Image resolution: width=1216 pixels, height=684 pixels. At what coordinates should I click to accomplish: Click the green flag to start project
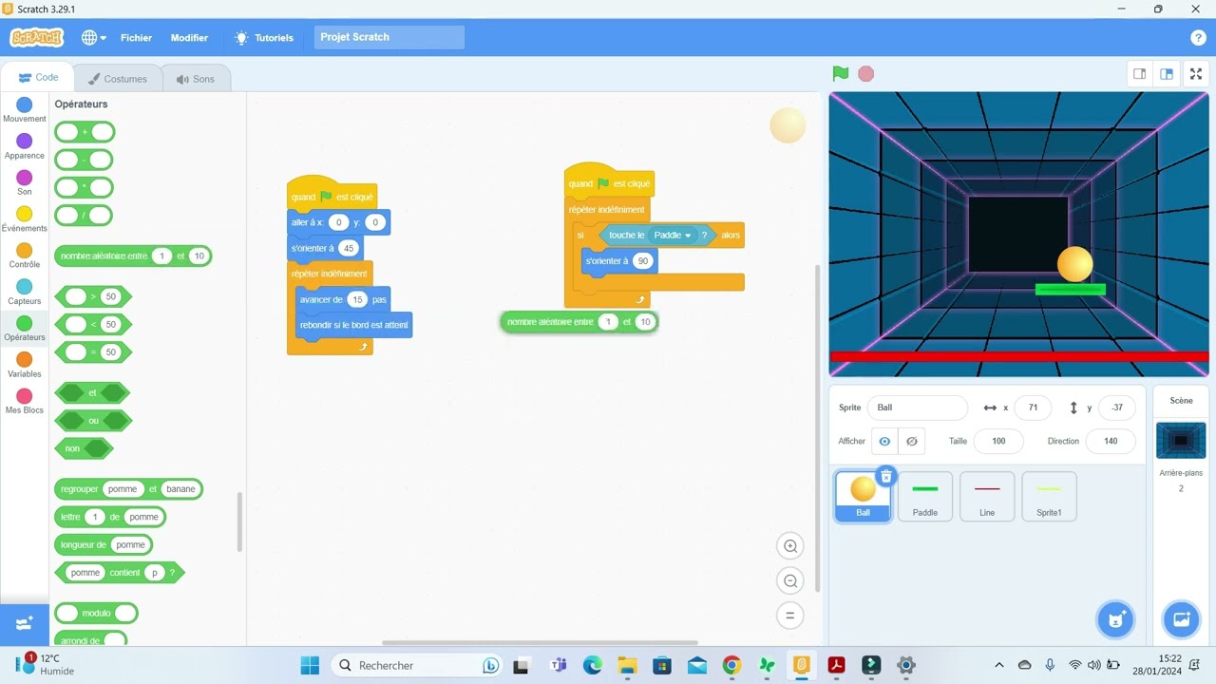click(x=840, y=73)
